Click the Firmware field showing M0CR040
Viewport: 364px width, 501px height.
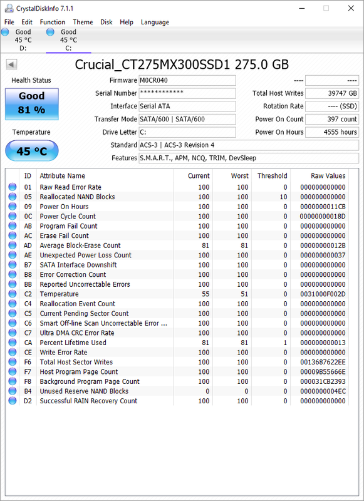pos(187,80)
